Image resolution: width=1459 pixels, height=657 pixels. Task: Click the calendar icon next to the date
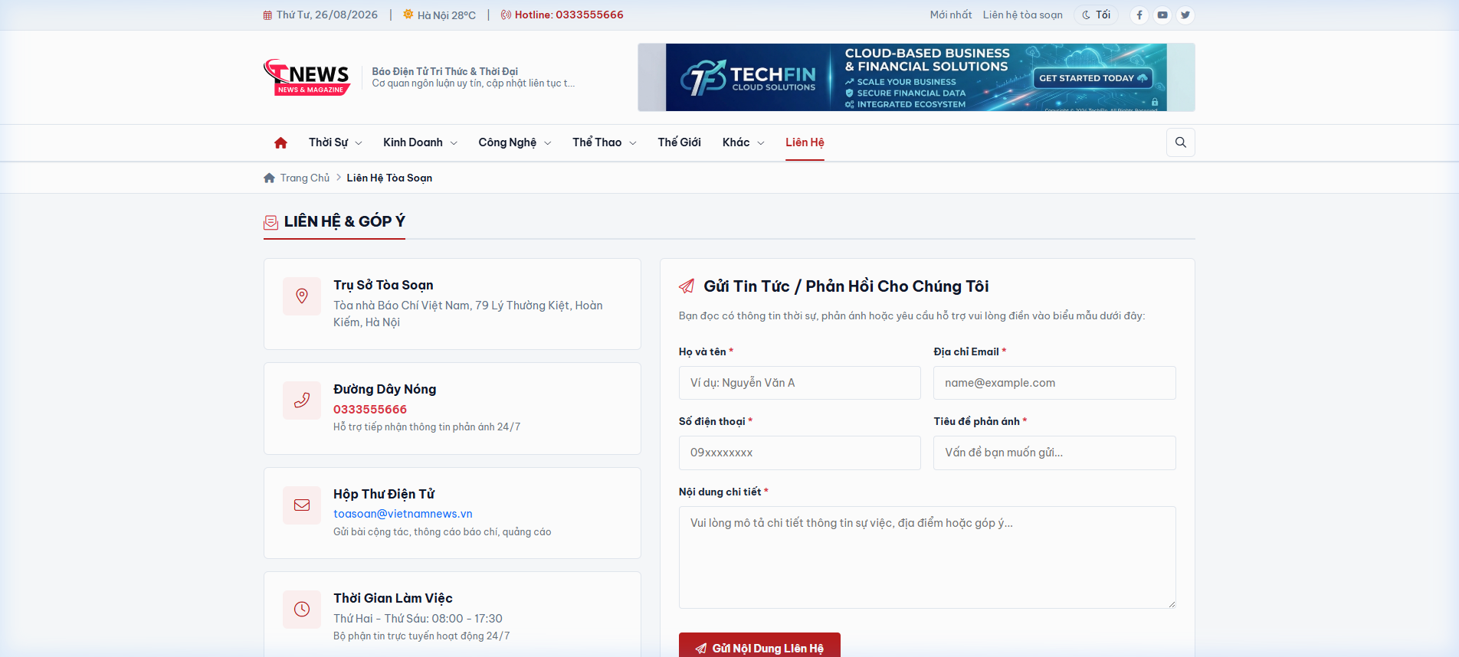[267, 15]
